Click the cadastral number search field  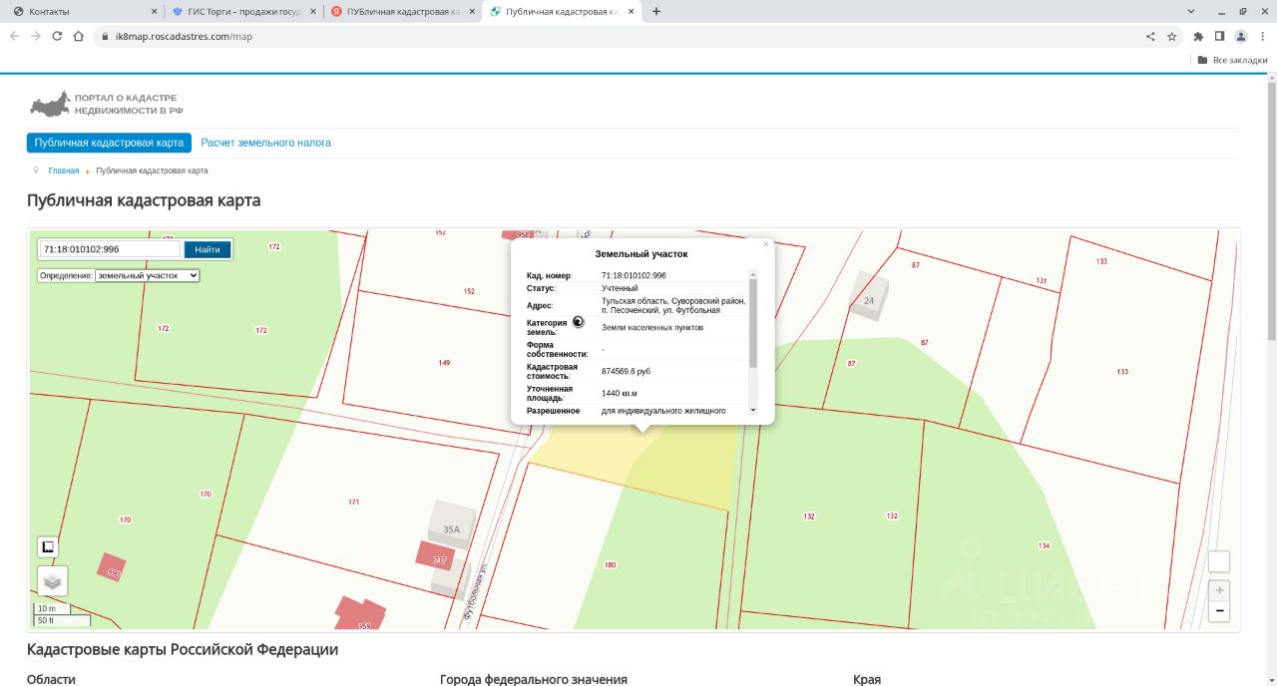coord(110,249)
